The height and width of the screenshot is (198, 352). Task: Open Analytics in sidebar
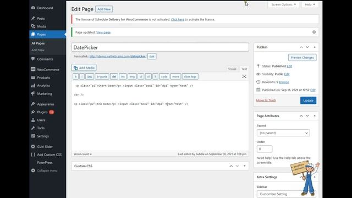[43, 86]
